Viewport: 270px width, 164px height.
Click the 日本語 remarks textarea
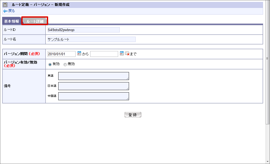pos(93,86)
